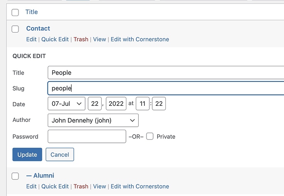Screen dimensions: 284x196
Task: Click the year field showing 2022
Action: coord(116,104)
